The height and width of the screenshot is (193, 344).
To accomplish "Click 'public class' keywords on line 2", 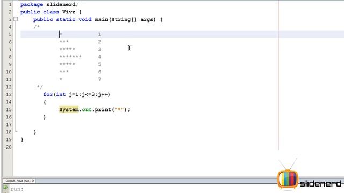I will [40, 12].
